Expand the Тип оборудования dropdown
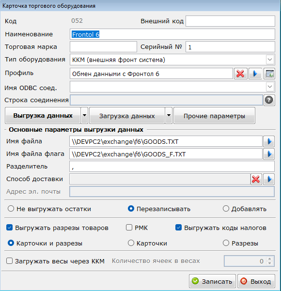The height and width of the screenshot is (291, 281). 270,60
